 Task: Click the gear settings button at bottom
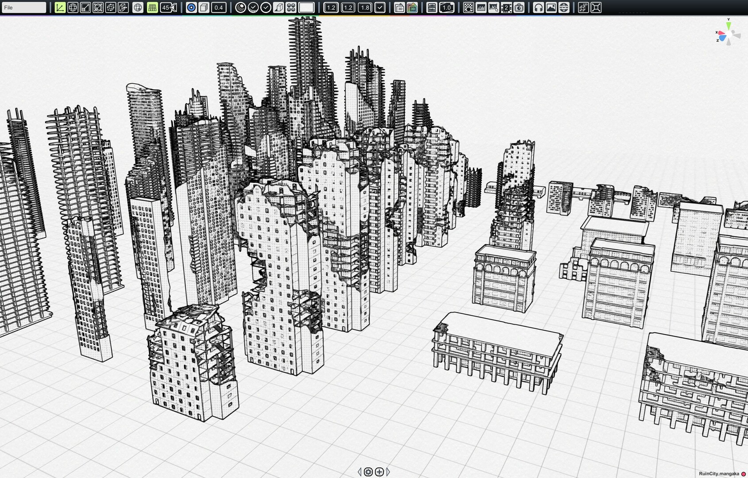tap(368, 472)
